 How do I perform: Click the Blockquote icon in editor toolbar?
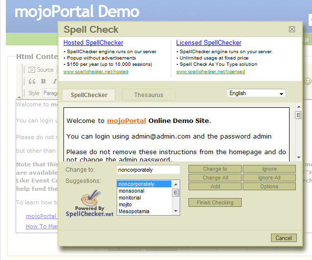pyautogui.click(x=32, y=81)
